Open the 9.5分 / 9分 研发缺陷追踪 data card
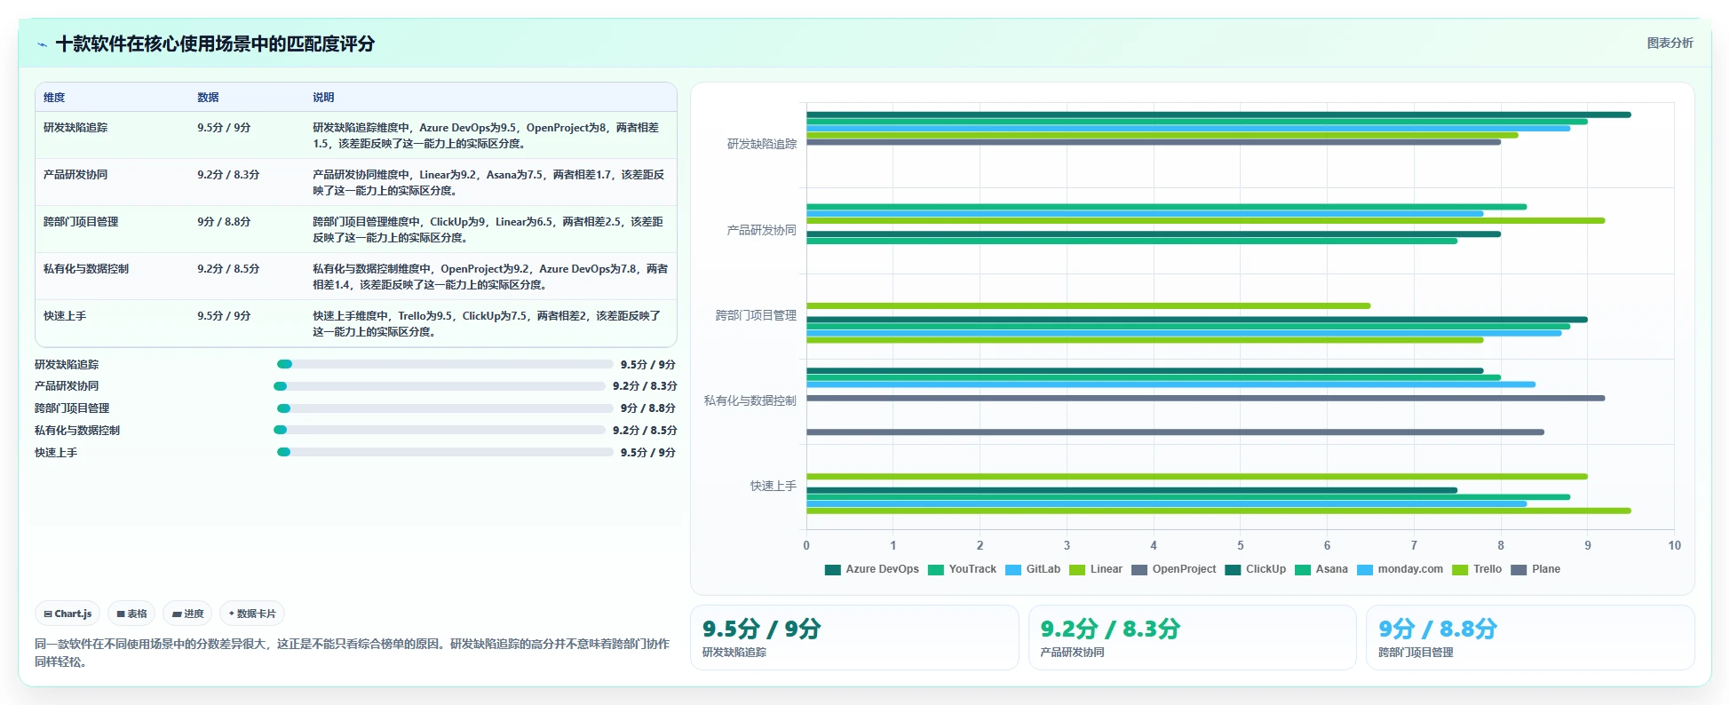 tap(854, 638)
